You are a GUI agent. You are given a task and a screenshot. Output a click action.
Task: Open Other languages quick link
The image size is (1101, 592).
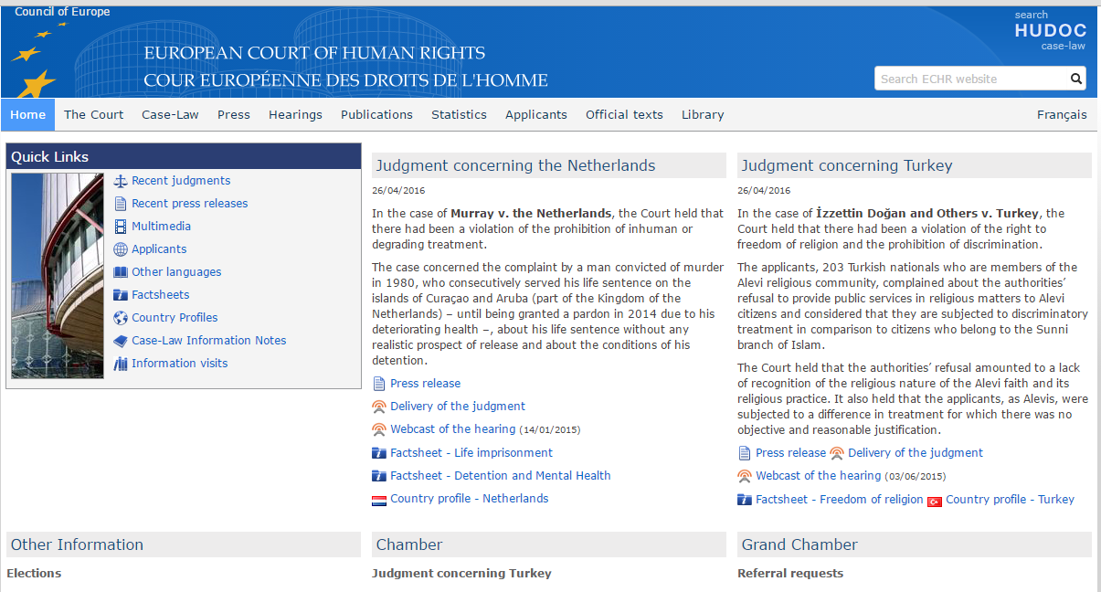176,272
